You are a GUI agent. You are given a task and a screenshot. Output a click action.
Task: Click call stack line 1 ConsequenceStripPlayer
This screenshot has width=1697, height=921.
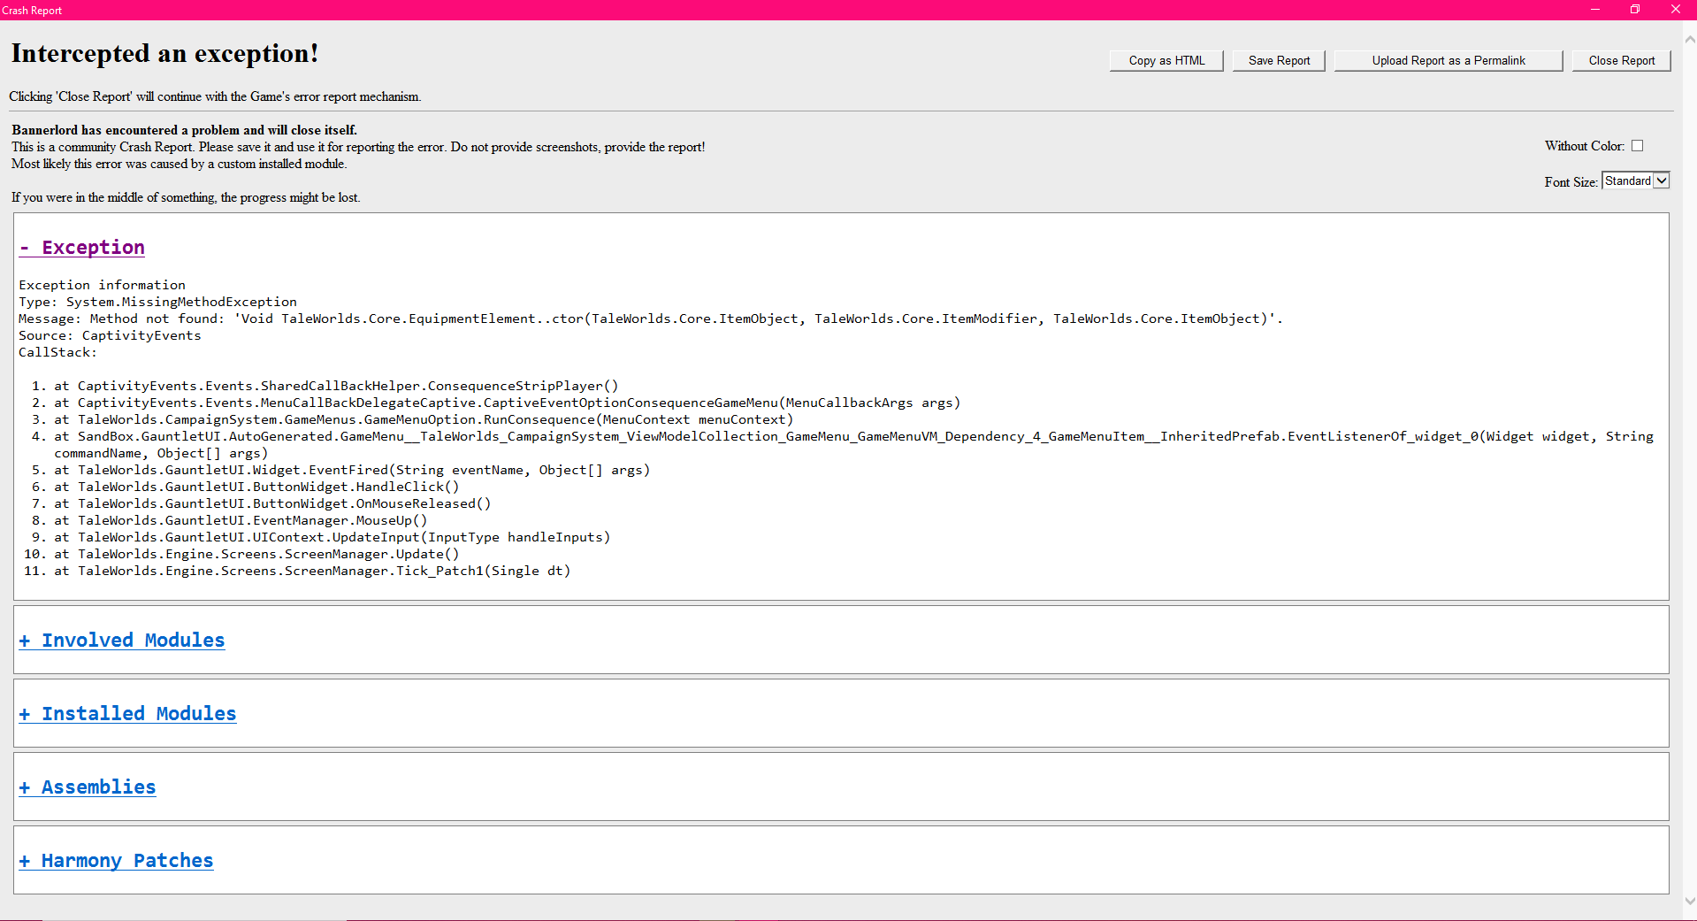(x=336, y=386)
